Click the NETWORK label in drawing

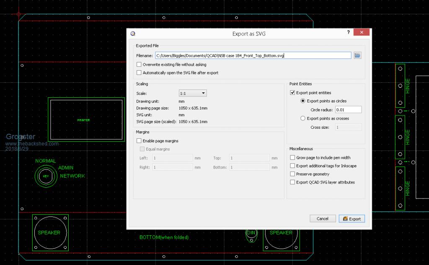(x=72, y=176)
